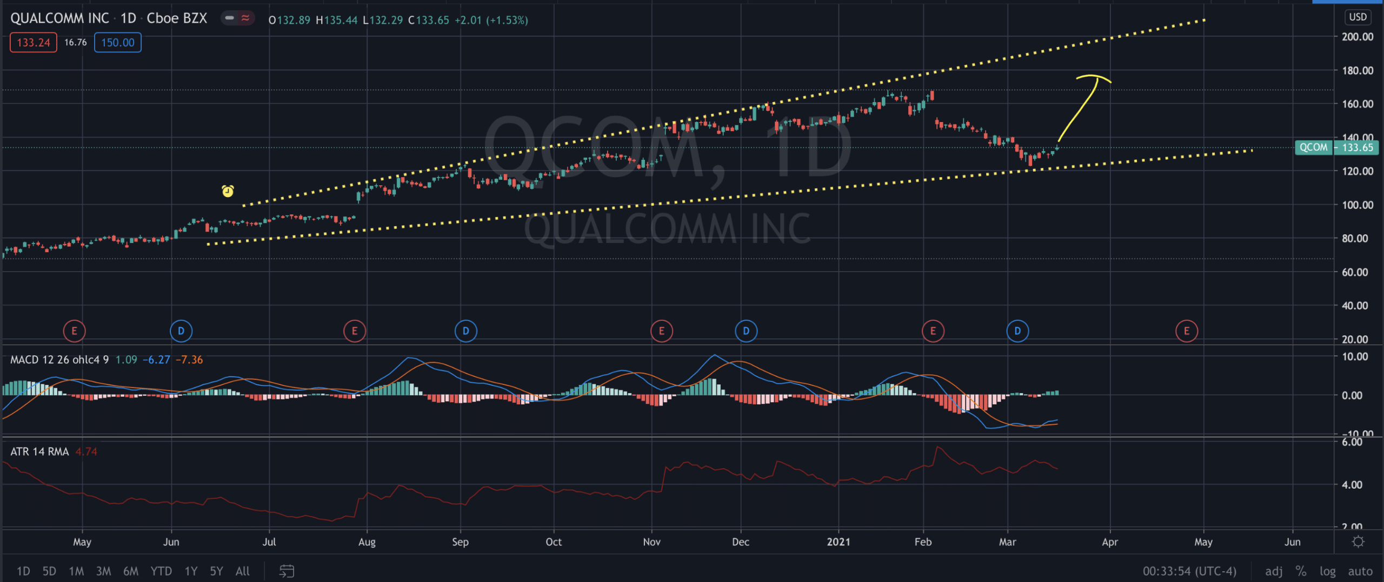Click the yellow alarm clock alert icon
This screenshot has width=1384, height=582.
(228, 191)
